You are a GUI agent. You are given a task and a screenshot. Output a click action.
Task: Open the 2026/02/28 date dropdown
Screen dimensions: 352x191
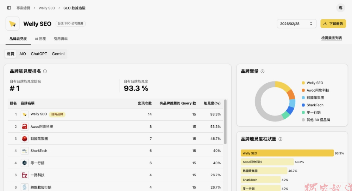(296, 24)
